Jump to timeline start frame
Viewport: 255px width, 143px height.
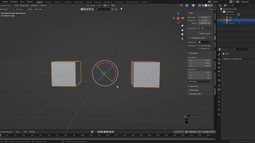click(x=98, y=132)
